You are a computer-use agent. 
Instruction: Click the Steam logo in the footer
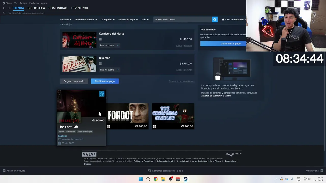[234, 154]
